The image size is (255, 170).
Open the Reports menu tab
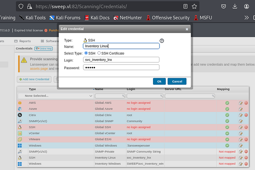[x=23, y=41]
